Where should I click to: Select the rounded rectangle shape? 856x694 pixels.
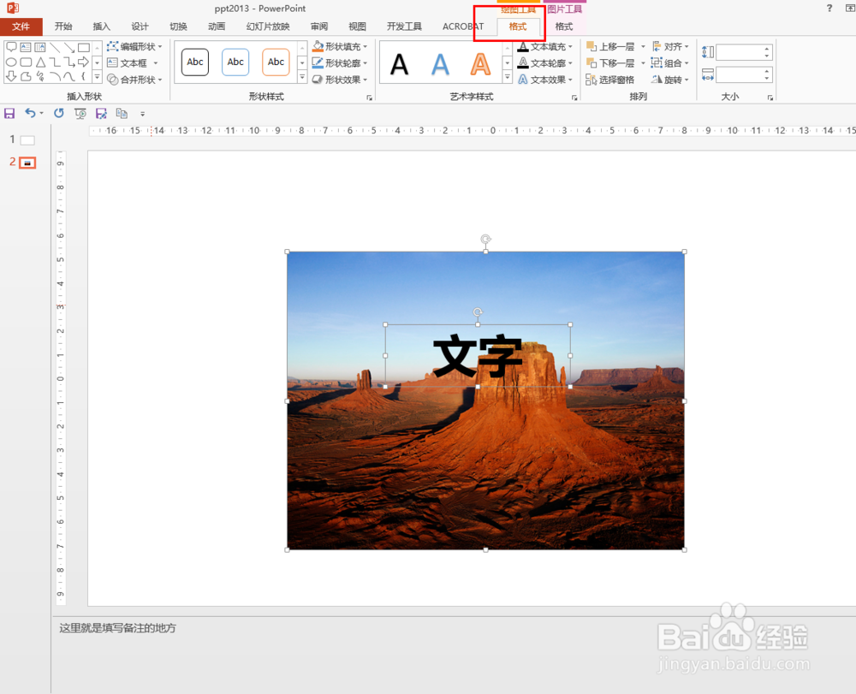coord(26,62)
